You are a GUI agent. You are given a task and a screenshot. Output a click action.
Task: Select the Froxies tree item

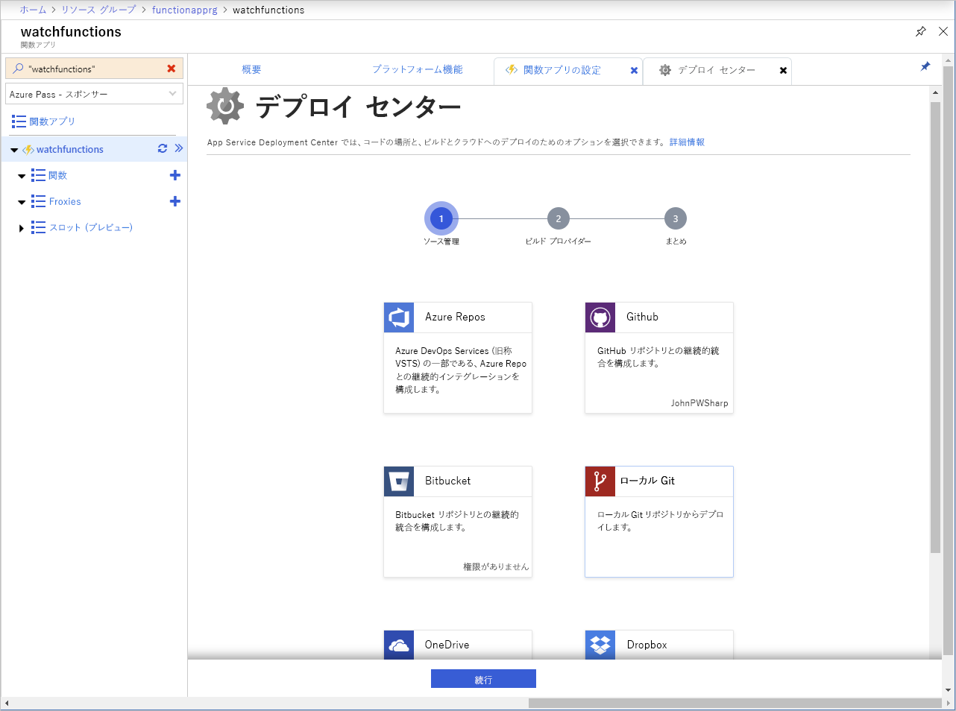tap(65, 201)
